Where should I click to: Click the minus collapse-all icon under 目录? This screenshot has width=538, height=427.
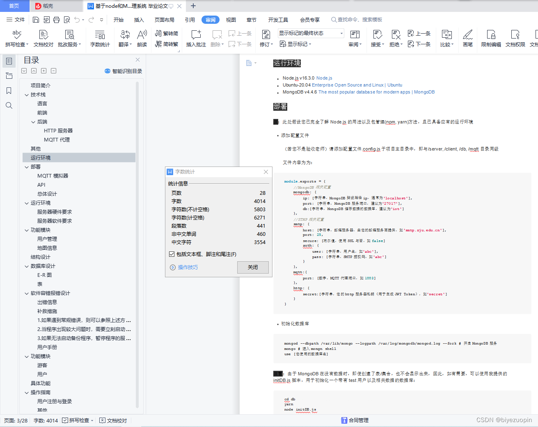click(x=54, y=71)
